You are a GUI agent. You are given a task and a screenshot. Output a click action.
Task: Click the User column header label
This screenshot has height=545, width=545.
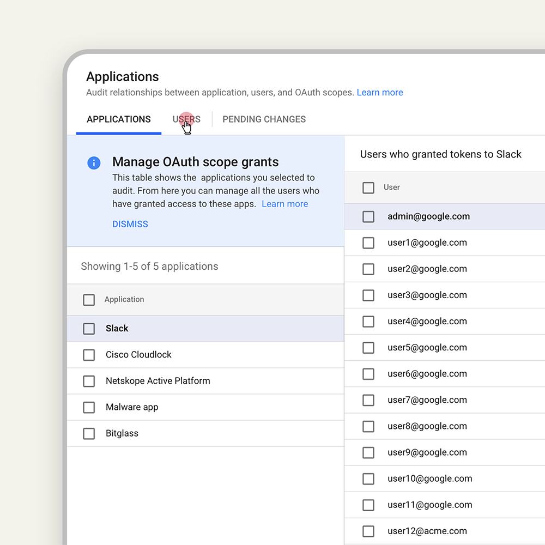tap(392, 187)
